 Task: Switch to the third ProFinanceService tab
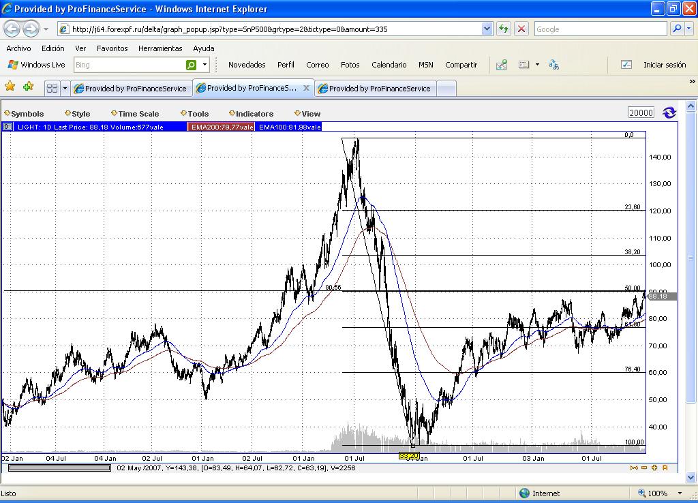click(x=379, y=89)
